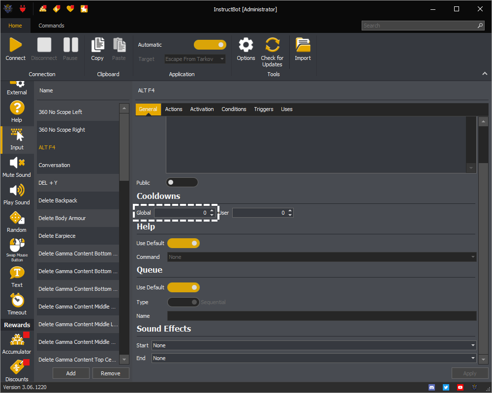The width and height of the screenshot is (492, 393).
Task: Switch to the Home ribbon tab
Action: pyautogui.click(x=15, y=26)
